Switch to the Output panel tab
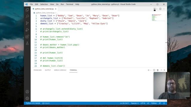Viewport: 191px width, 107px height. pos(48,70)
